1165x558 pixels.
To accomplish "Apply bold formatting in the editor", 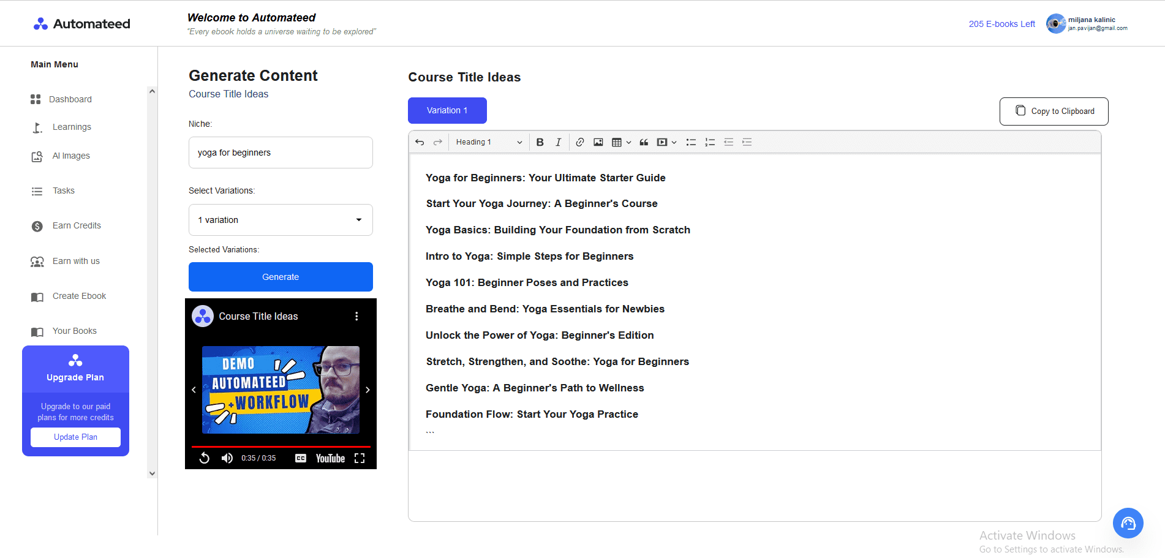I will tap(540, 141).
